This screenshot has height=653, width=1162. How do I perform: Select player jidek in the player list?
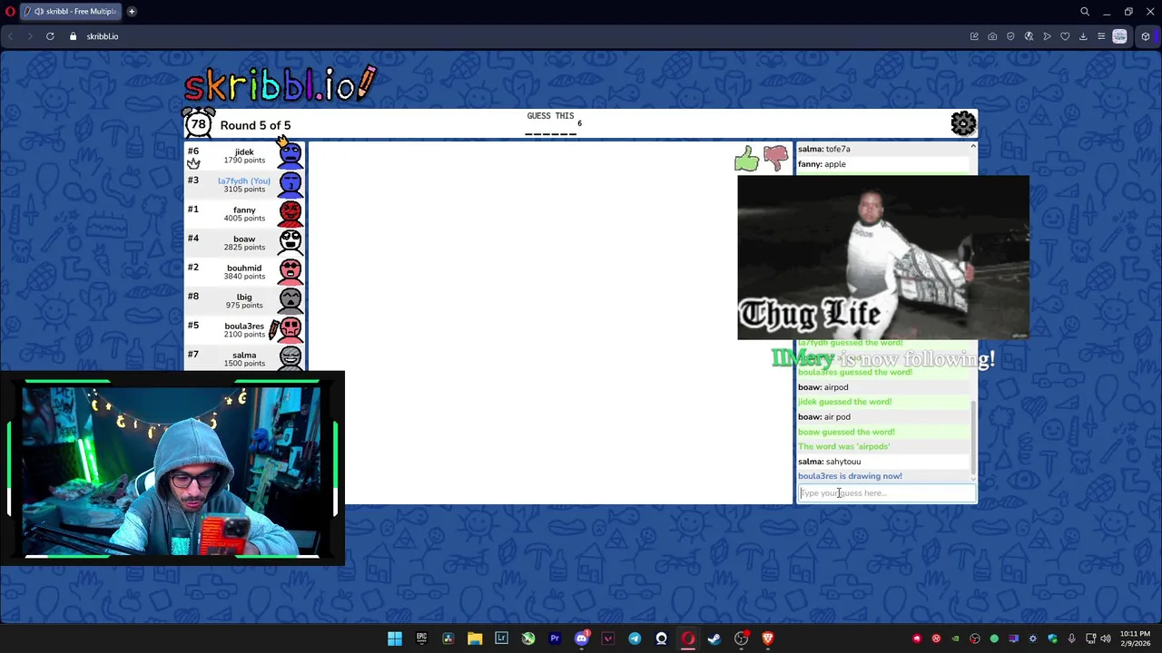point(245,156)
